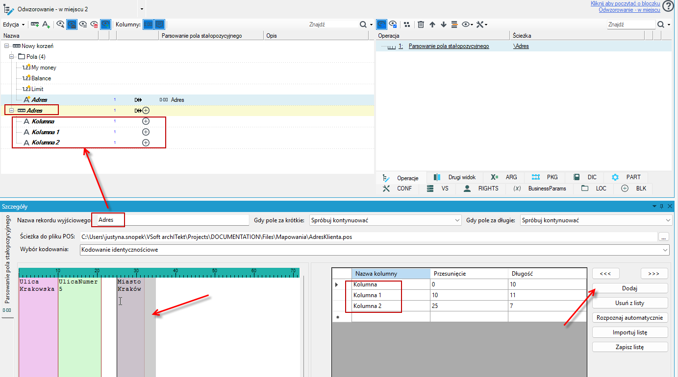The width and height of the screenshot is (678, 377).
Task: Click the add text field (A+) icon
Action: (46, 24)
